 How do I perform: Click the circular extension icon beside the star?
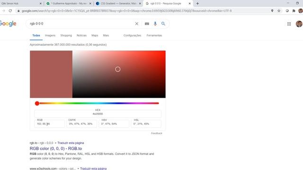(x=287, y=11)
